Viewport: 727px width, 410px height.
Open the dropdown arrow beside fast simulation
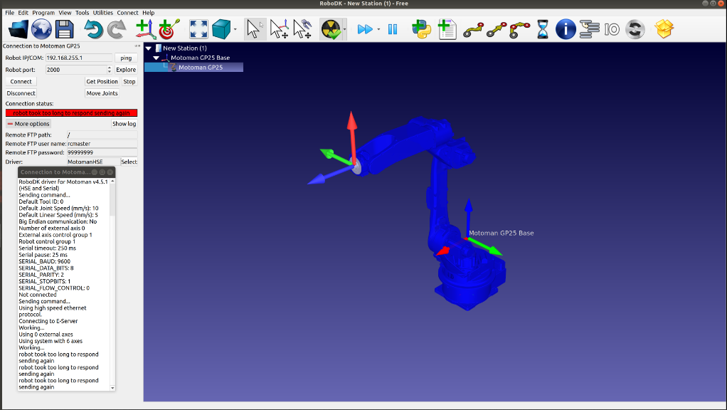[x=378, y=29]
